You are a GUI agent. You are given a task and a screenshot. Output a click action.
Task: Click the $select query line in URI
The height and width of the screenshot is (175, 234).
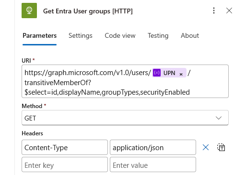tap(107, 92)
